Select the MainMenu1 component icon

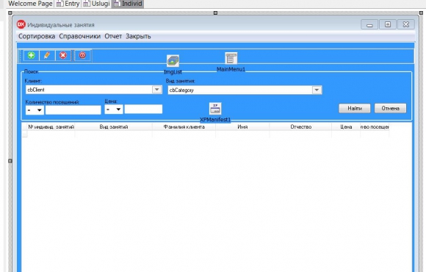(231, 58)
